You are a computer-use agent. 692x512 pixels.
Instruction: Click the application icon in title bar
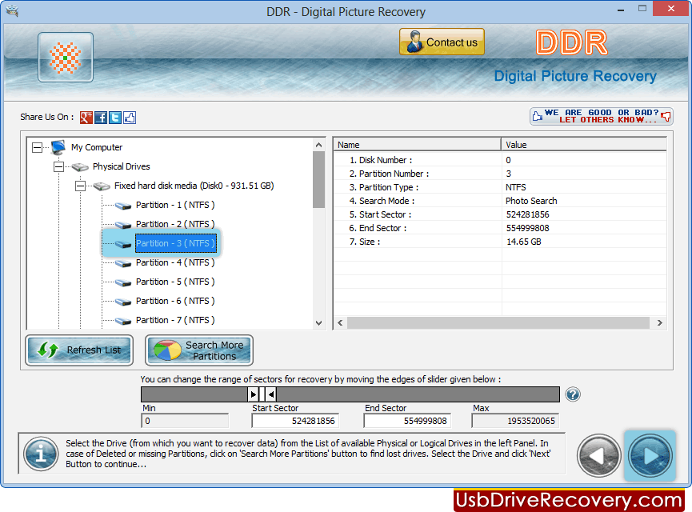12,10
